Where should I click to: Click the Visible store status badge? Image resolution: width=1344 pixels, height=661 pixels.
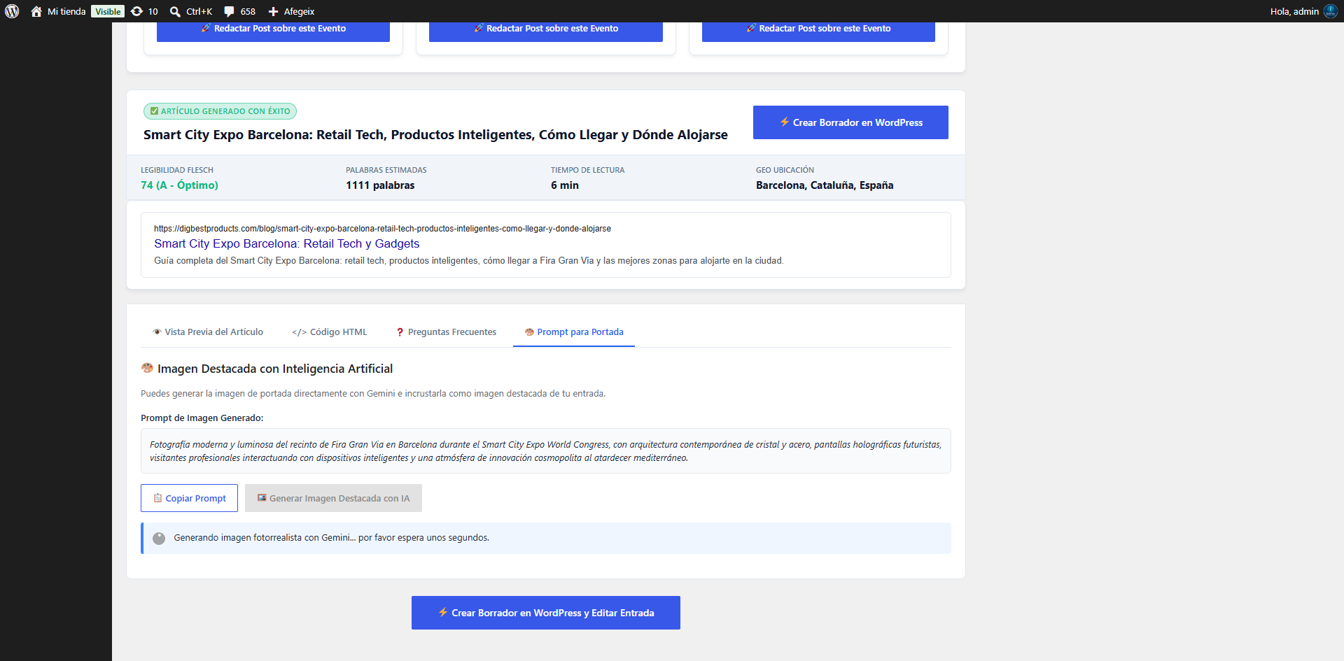point(108,11)
